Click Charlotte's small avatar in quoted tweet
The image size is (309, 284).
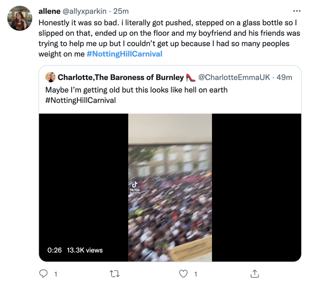point(50,77)
